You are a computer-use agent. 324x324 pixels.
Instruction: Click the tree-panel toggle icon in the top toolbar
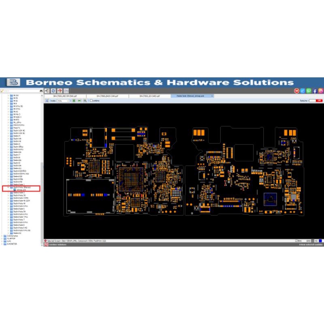47,91
